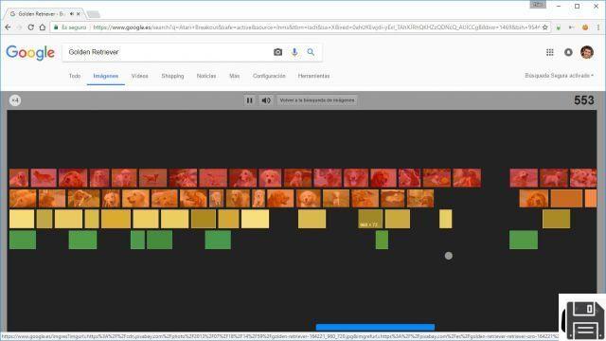Click the browser forward arrow

click(x=19, y=27)
